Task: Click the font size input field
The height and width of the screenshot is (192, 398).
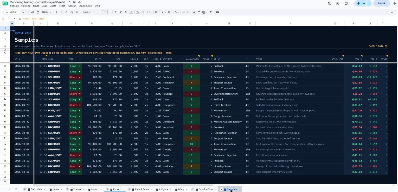Action: coord(105,12)
